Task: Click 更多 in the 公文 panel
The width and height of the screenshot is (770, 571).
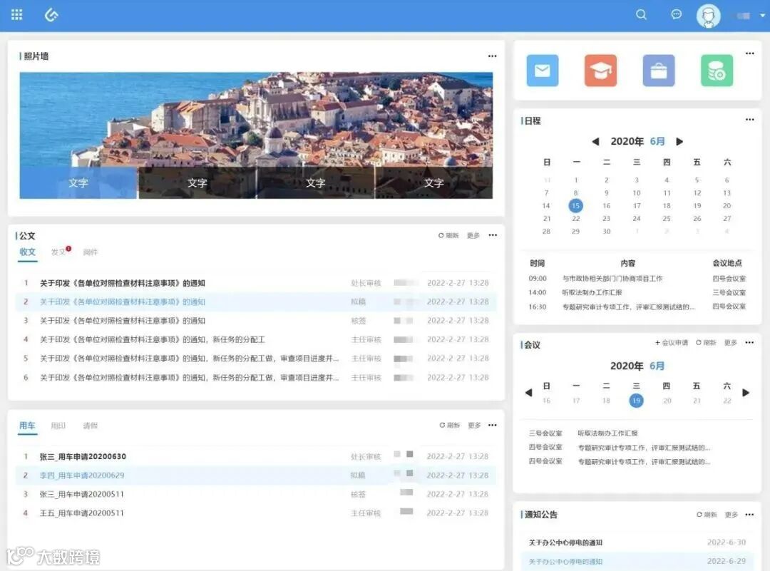Action: [473, 236]
